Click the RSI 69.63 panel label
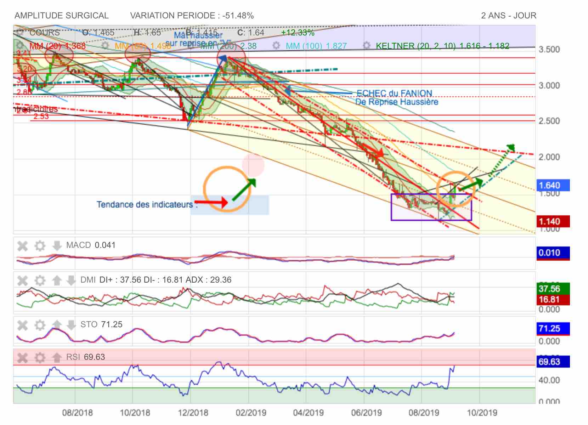 (x=85, y=357)
